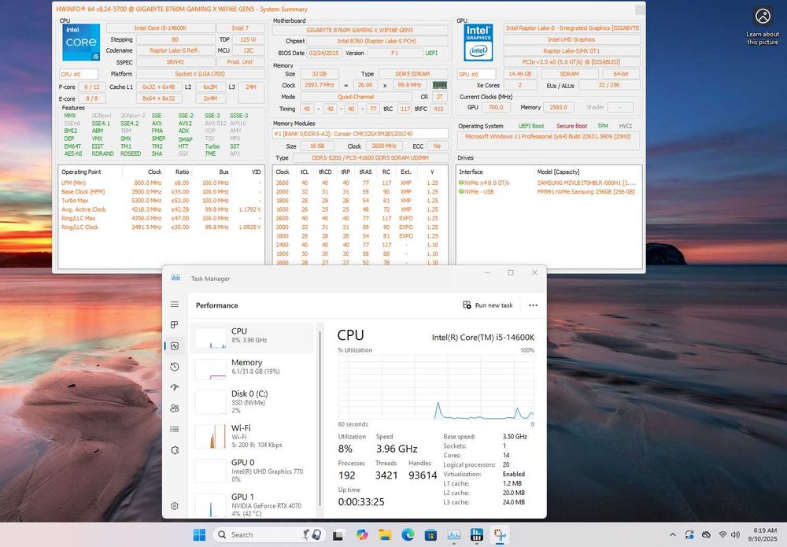Click the DDR5-5200 / PC5-41600 type field
This screenshot has width=787, height=547.
click(x=371, y=157)
